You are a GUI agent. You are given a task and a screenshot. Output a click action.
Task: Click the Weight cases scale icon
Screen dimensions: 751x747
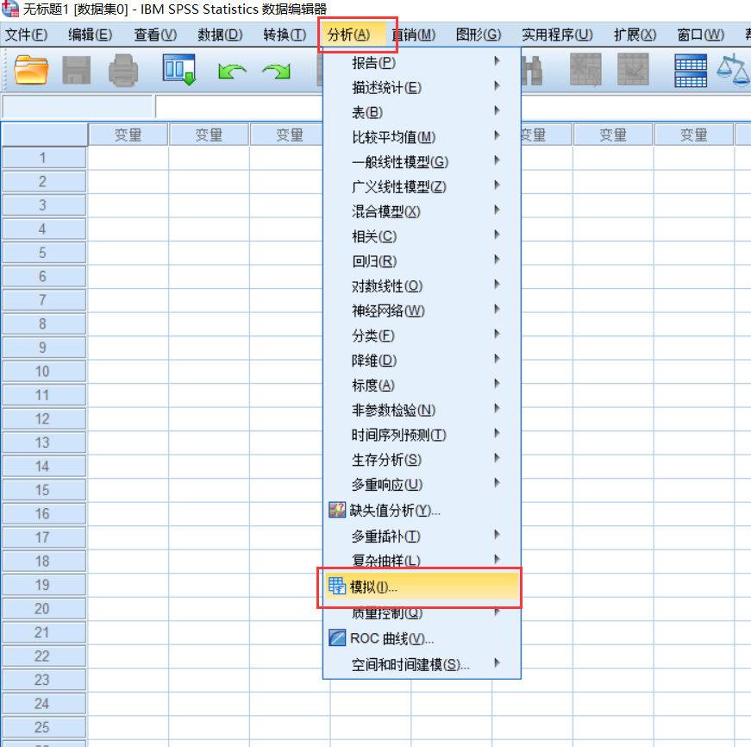734,71
